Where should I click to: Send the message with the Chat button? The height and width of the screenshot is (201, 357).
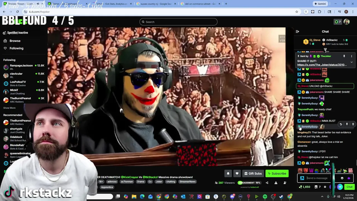(x=349, y=187)
